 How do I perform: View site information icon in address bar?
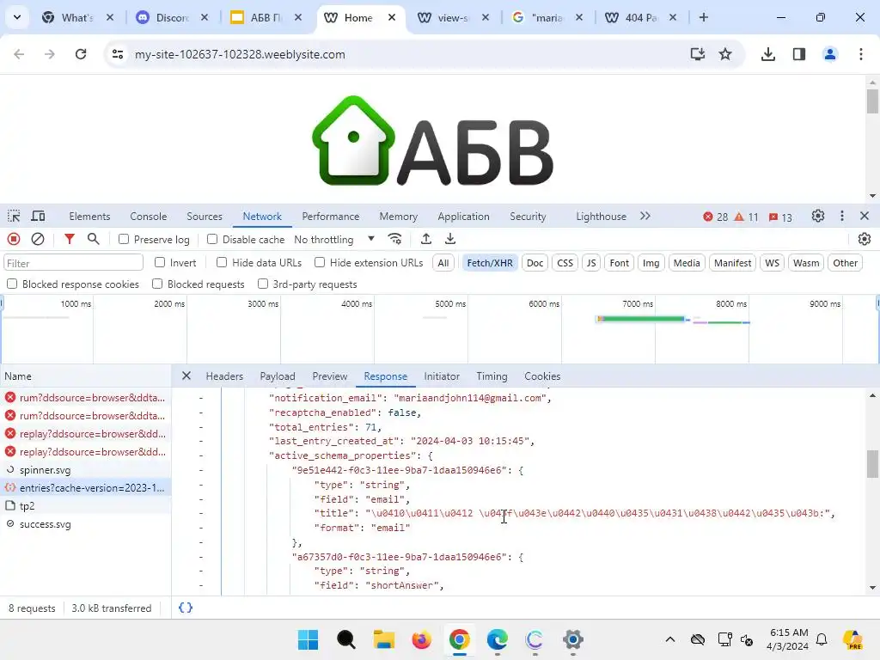coord(118,54)
